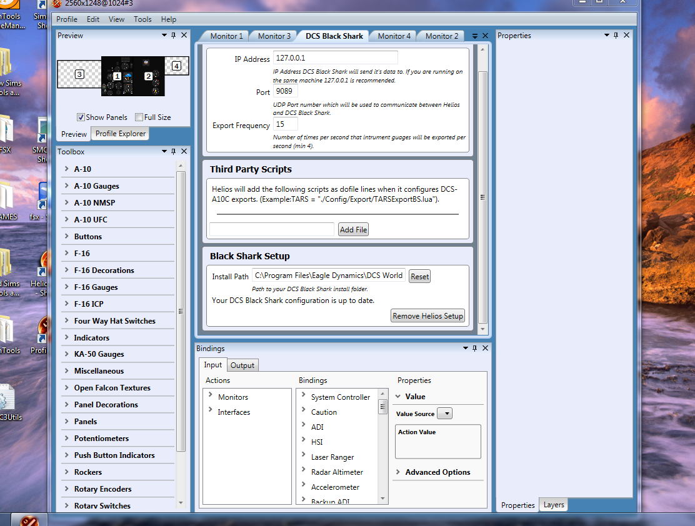The height and width of the screenshot is (526, 695).
Task: Expand the KA-50 Gauges toolbox category
Action: [x=66, y=353]
